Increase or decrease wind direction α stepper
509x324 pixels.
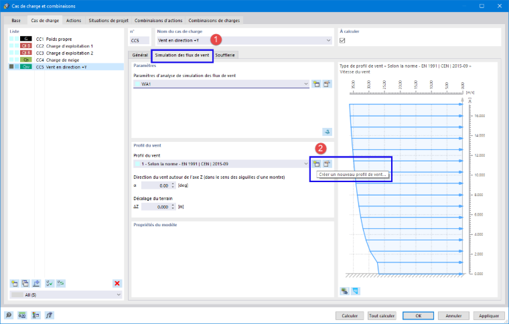point(173,185)
